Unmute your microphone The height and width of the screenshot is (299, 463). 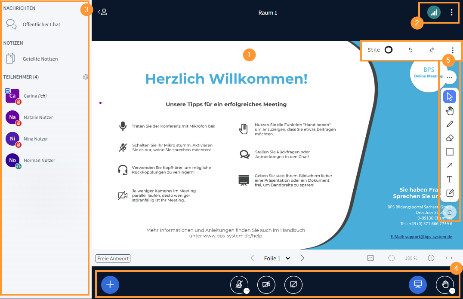tap(239, 284)
